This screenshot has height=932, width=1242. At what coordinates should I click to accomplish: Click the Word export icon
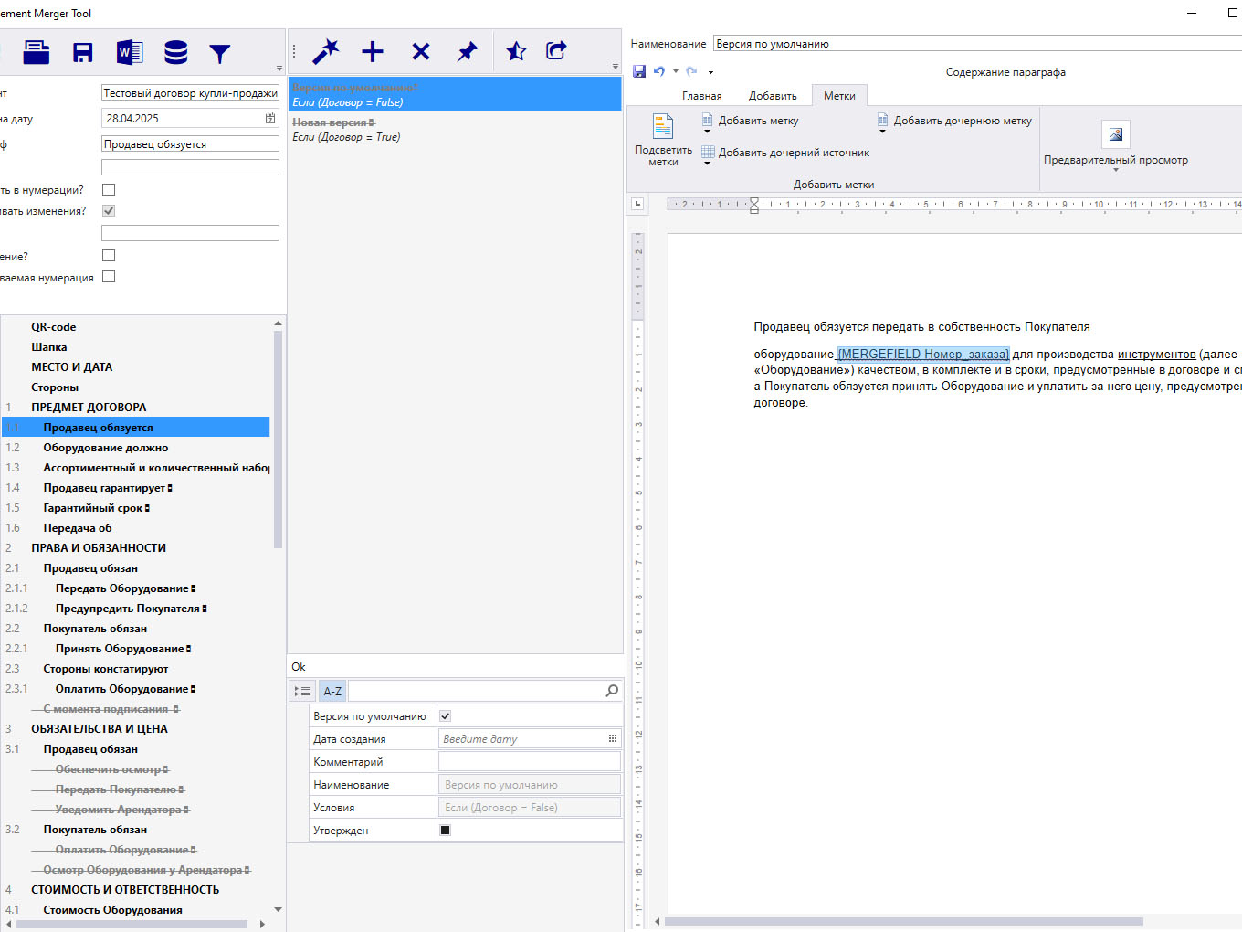click(130, 53)
